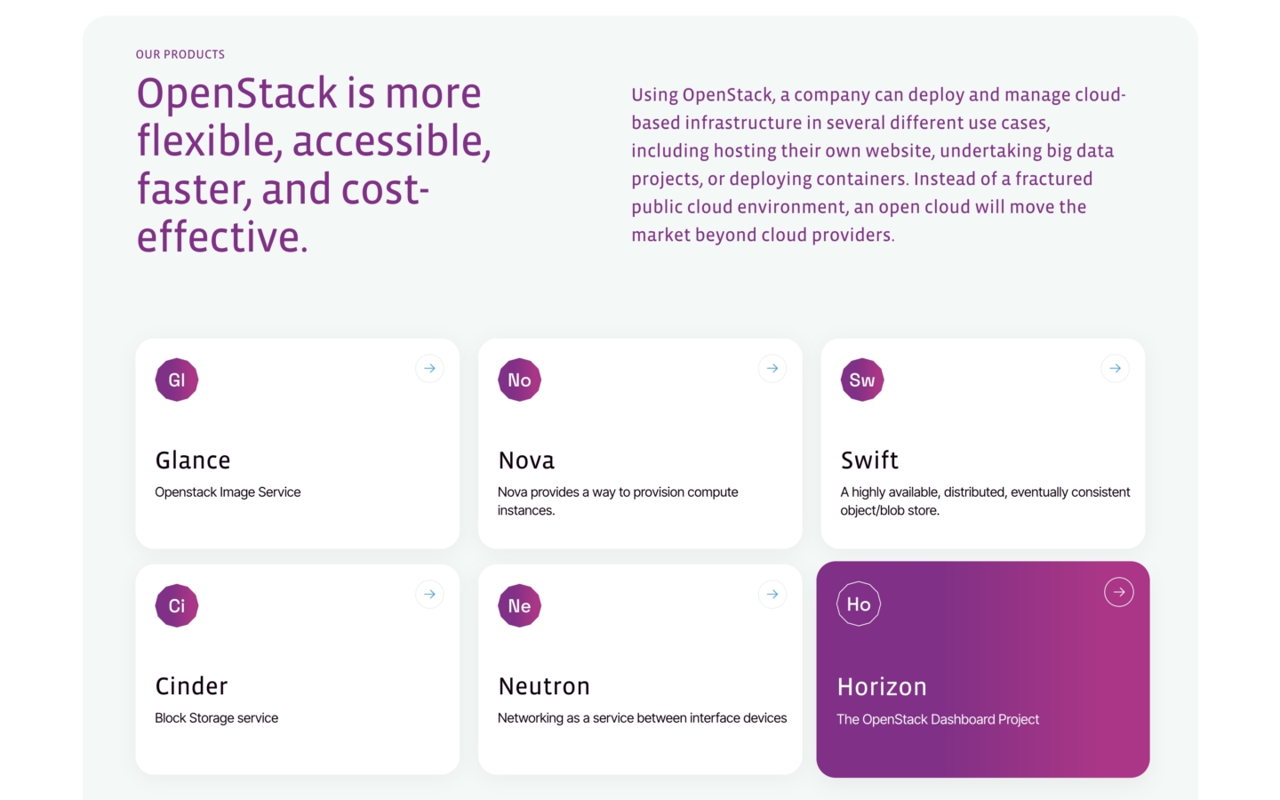Open Swift via its arrow icon
1280x800 pixels.
[x=1116, y=368]
